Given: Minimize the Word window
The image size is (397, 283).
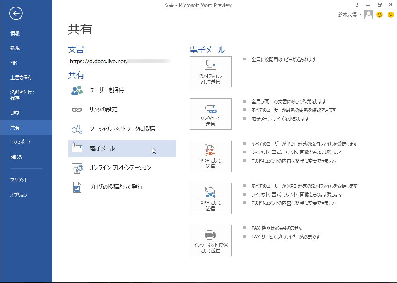Looking at the screenshot, I should pos(368,5).
